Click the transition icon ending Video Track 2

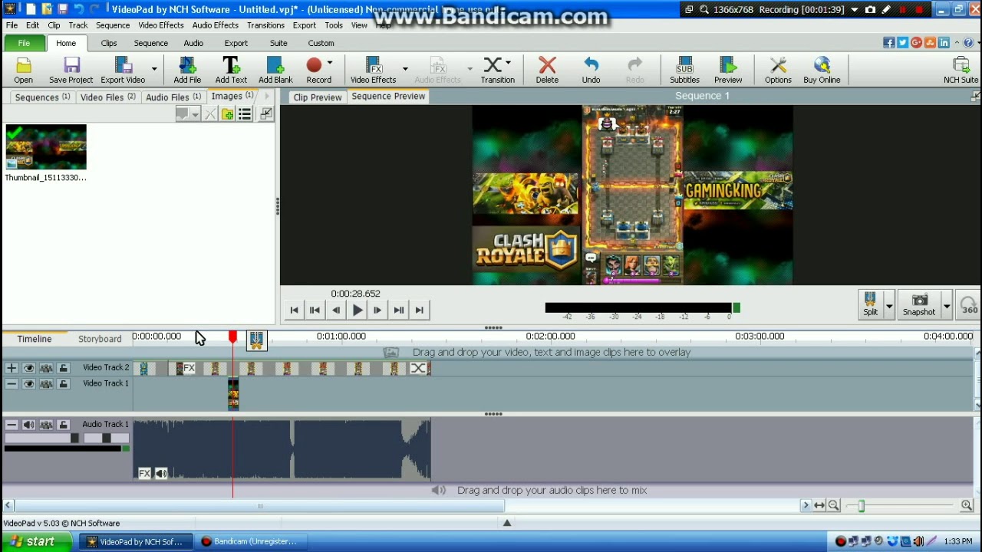(x=419, y=369)
